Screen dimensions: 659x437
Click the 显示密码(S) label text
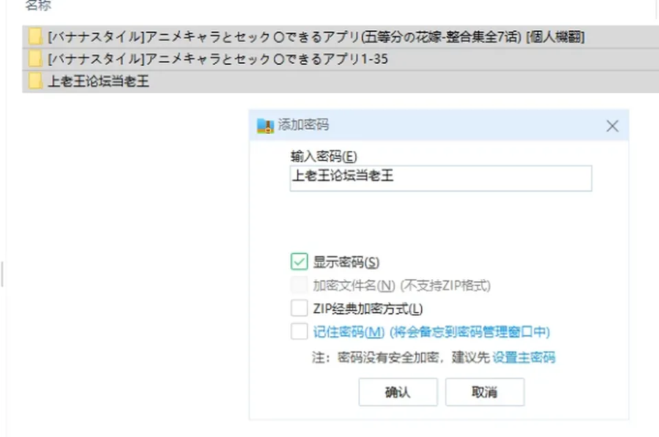[x=346, y=262]
